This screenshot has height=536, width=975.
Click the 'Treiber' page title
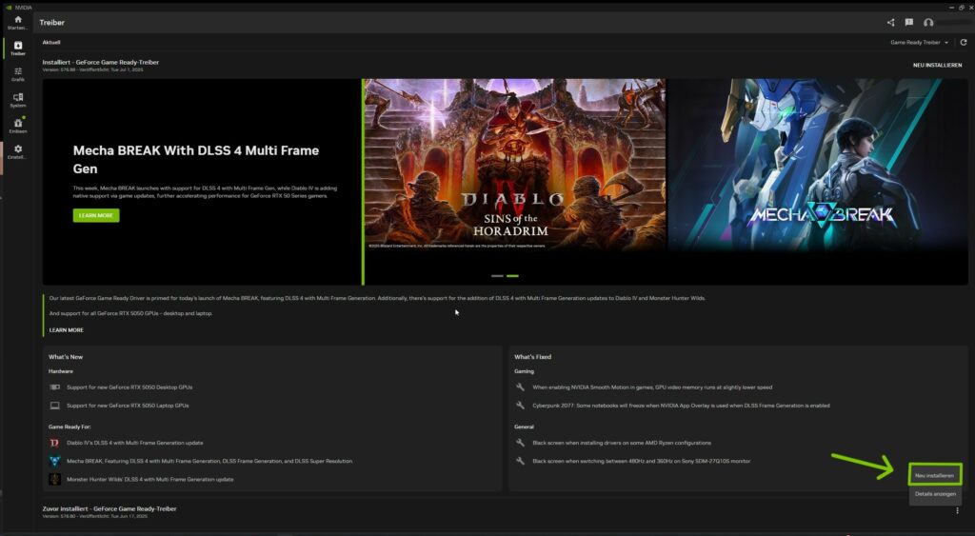coord(52,23)
